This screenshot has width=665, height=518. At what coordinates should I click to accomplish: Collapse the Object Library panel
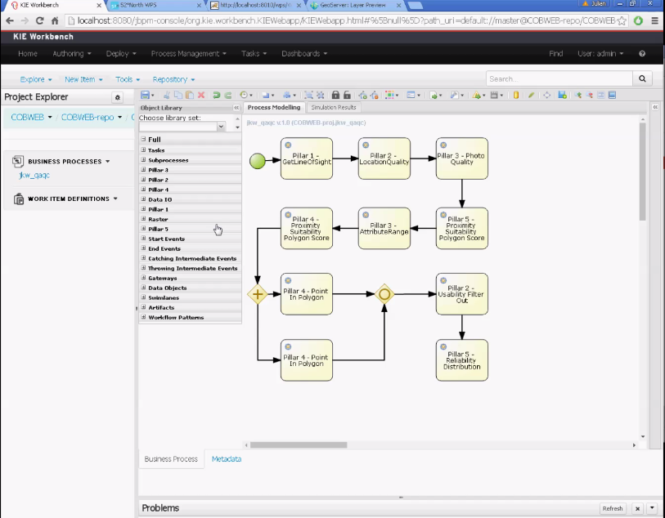pos(236,108)
